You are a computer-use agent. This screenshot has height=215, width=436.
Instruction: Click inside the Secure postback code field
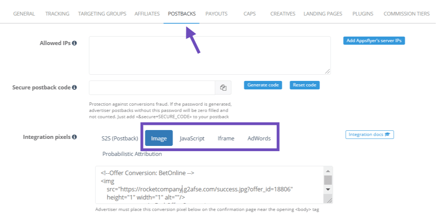click(151, 87)
